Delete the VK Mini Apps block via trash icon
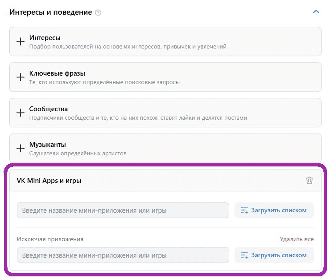 pos(309,180)
